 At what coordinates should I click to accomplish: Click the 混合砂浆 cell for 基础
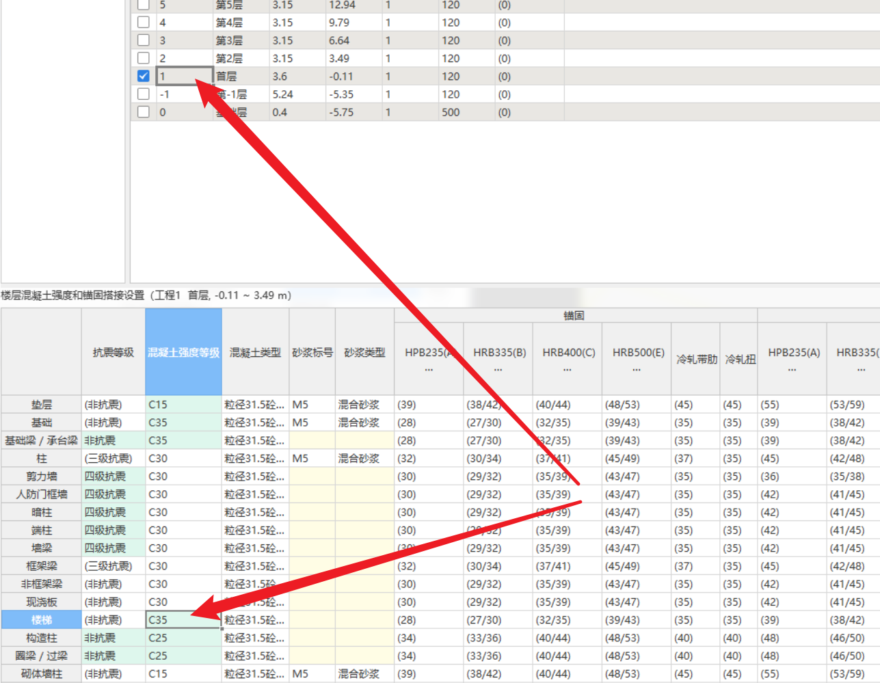coord(364,423)
